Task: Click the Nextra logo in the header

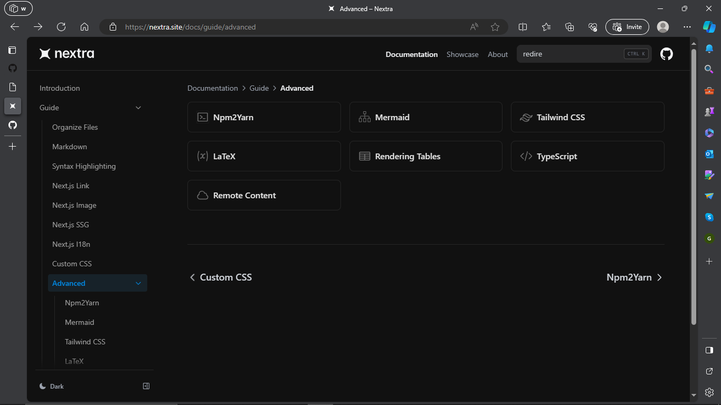Action: pos(67,53)
